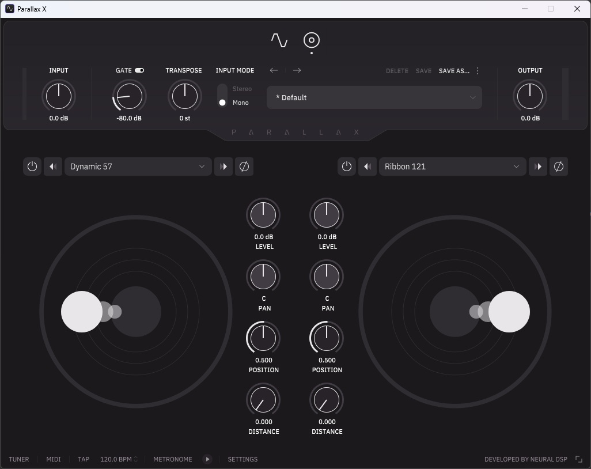The image size is (591, 469).
Task: Open the sine wave amp section icon
Action: click(x=279, y=40)
